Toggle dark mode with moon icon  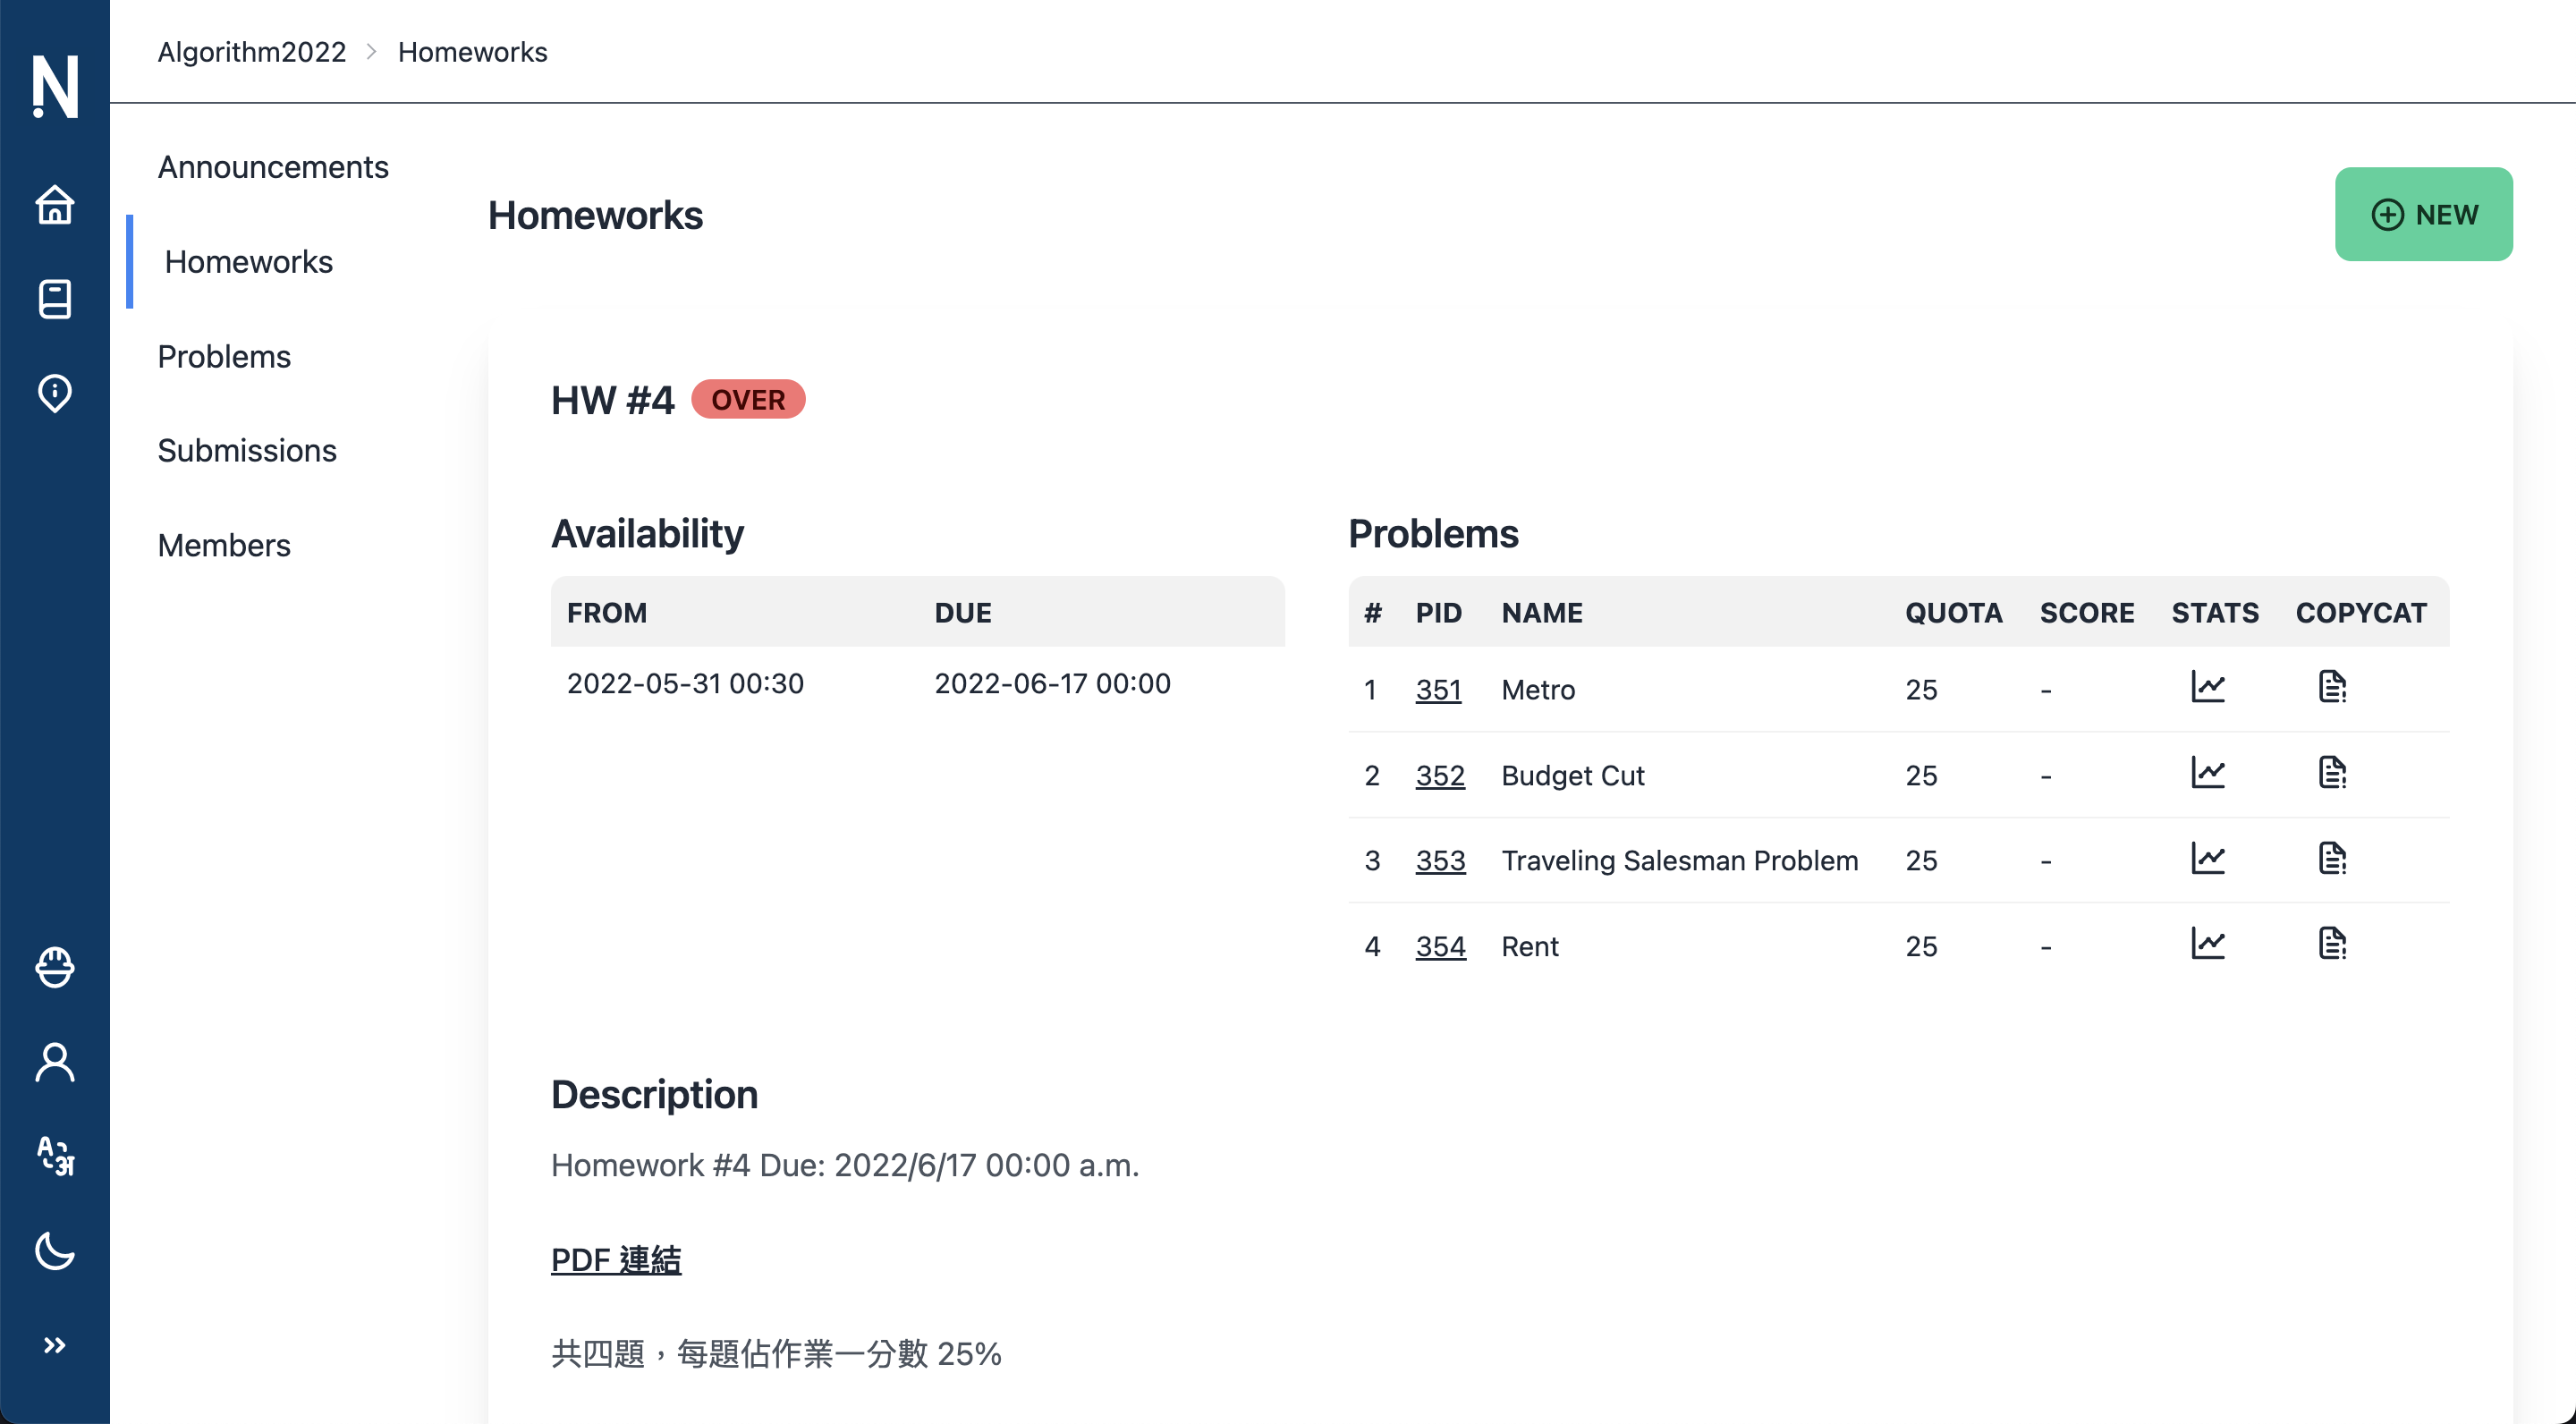tap(54, 1250)
